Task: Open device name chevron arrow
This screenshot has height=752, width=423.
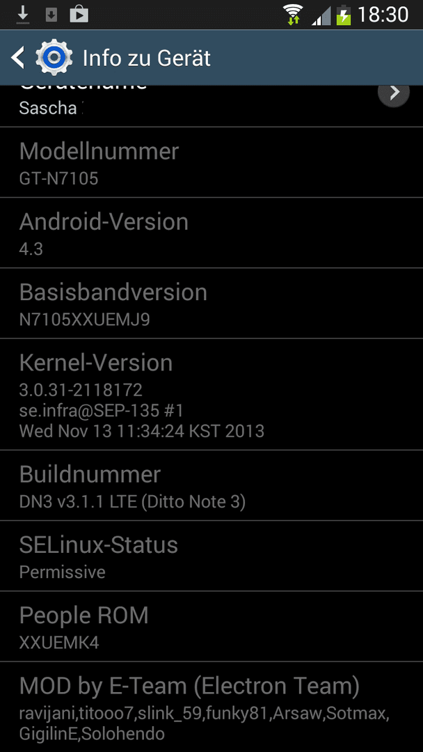Action: [x=394, y=92]
